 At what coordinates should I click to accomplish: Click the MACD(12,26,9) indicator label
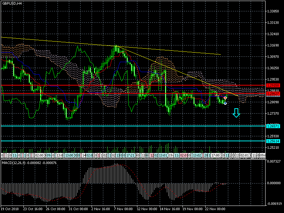click(14, 163)
